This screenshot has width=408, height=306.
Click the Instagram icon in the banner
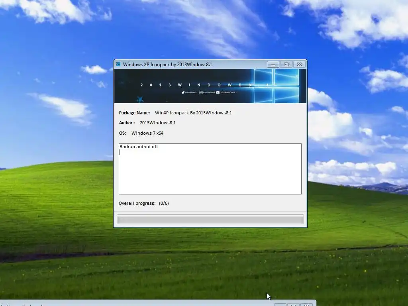point(201,92)
